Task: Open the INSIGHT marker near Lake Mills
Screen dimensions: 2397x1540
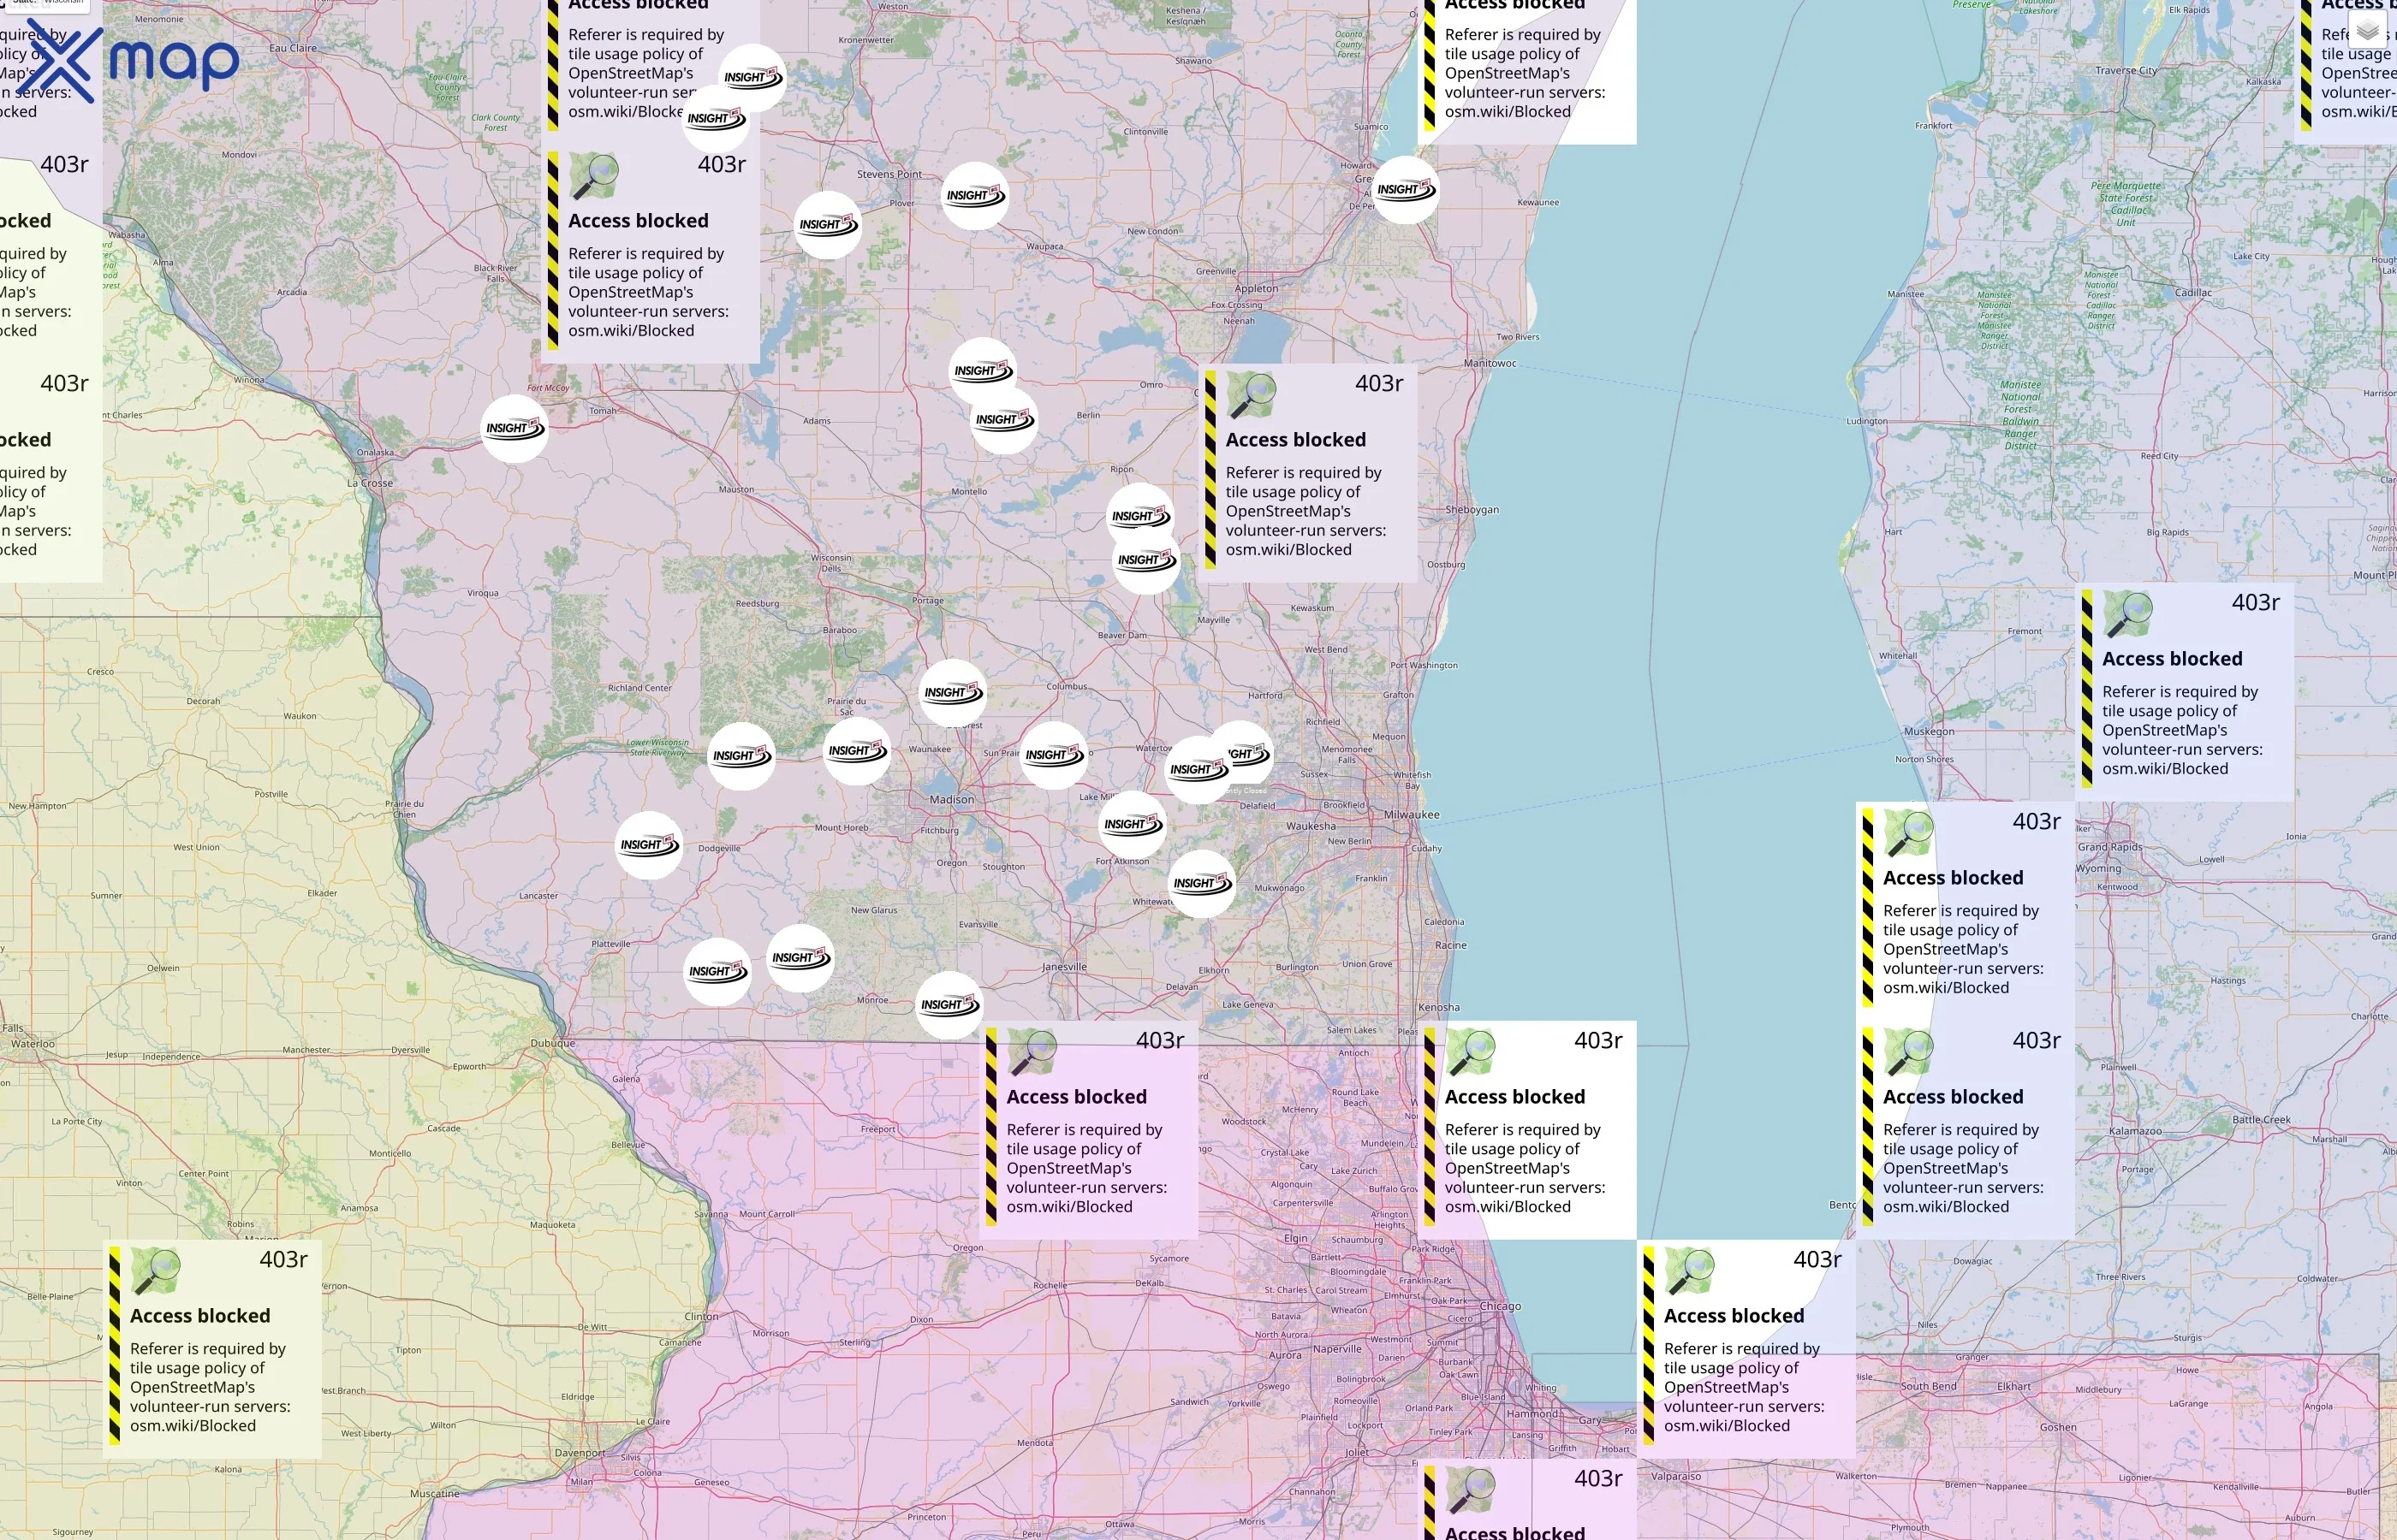Action: click(x=1133, y=825)
